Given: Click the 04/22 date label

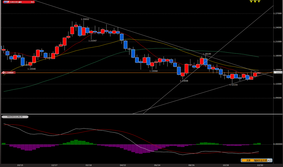Looking at the screenshot, I should pos(123,165).
